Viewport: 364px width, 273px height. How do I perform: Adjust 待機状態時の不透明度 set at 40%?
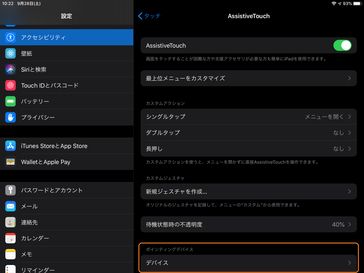point(249,224)
